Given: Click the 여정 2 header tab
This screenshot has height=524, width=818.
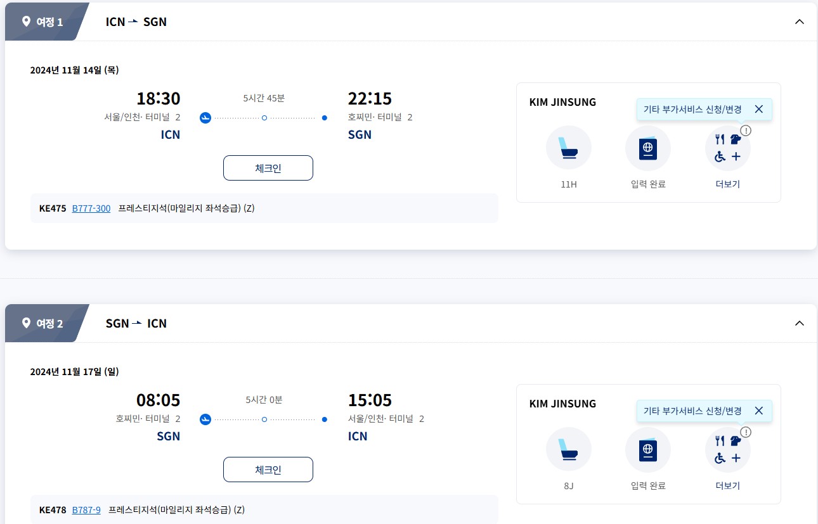Looking at the screenshot, I should pos(43,324).
